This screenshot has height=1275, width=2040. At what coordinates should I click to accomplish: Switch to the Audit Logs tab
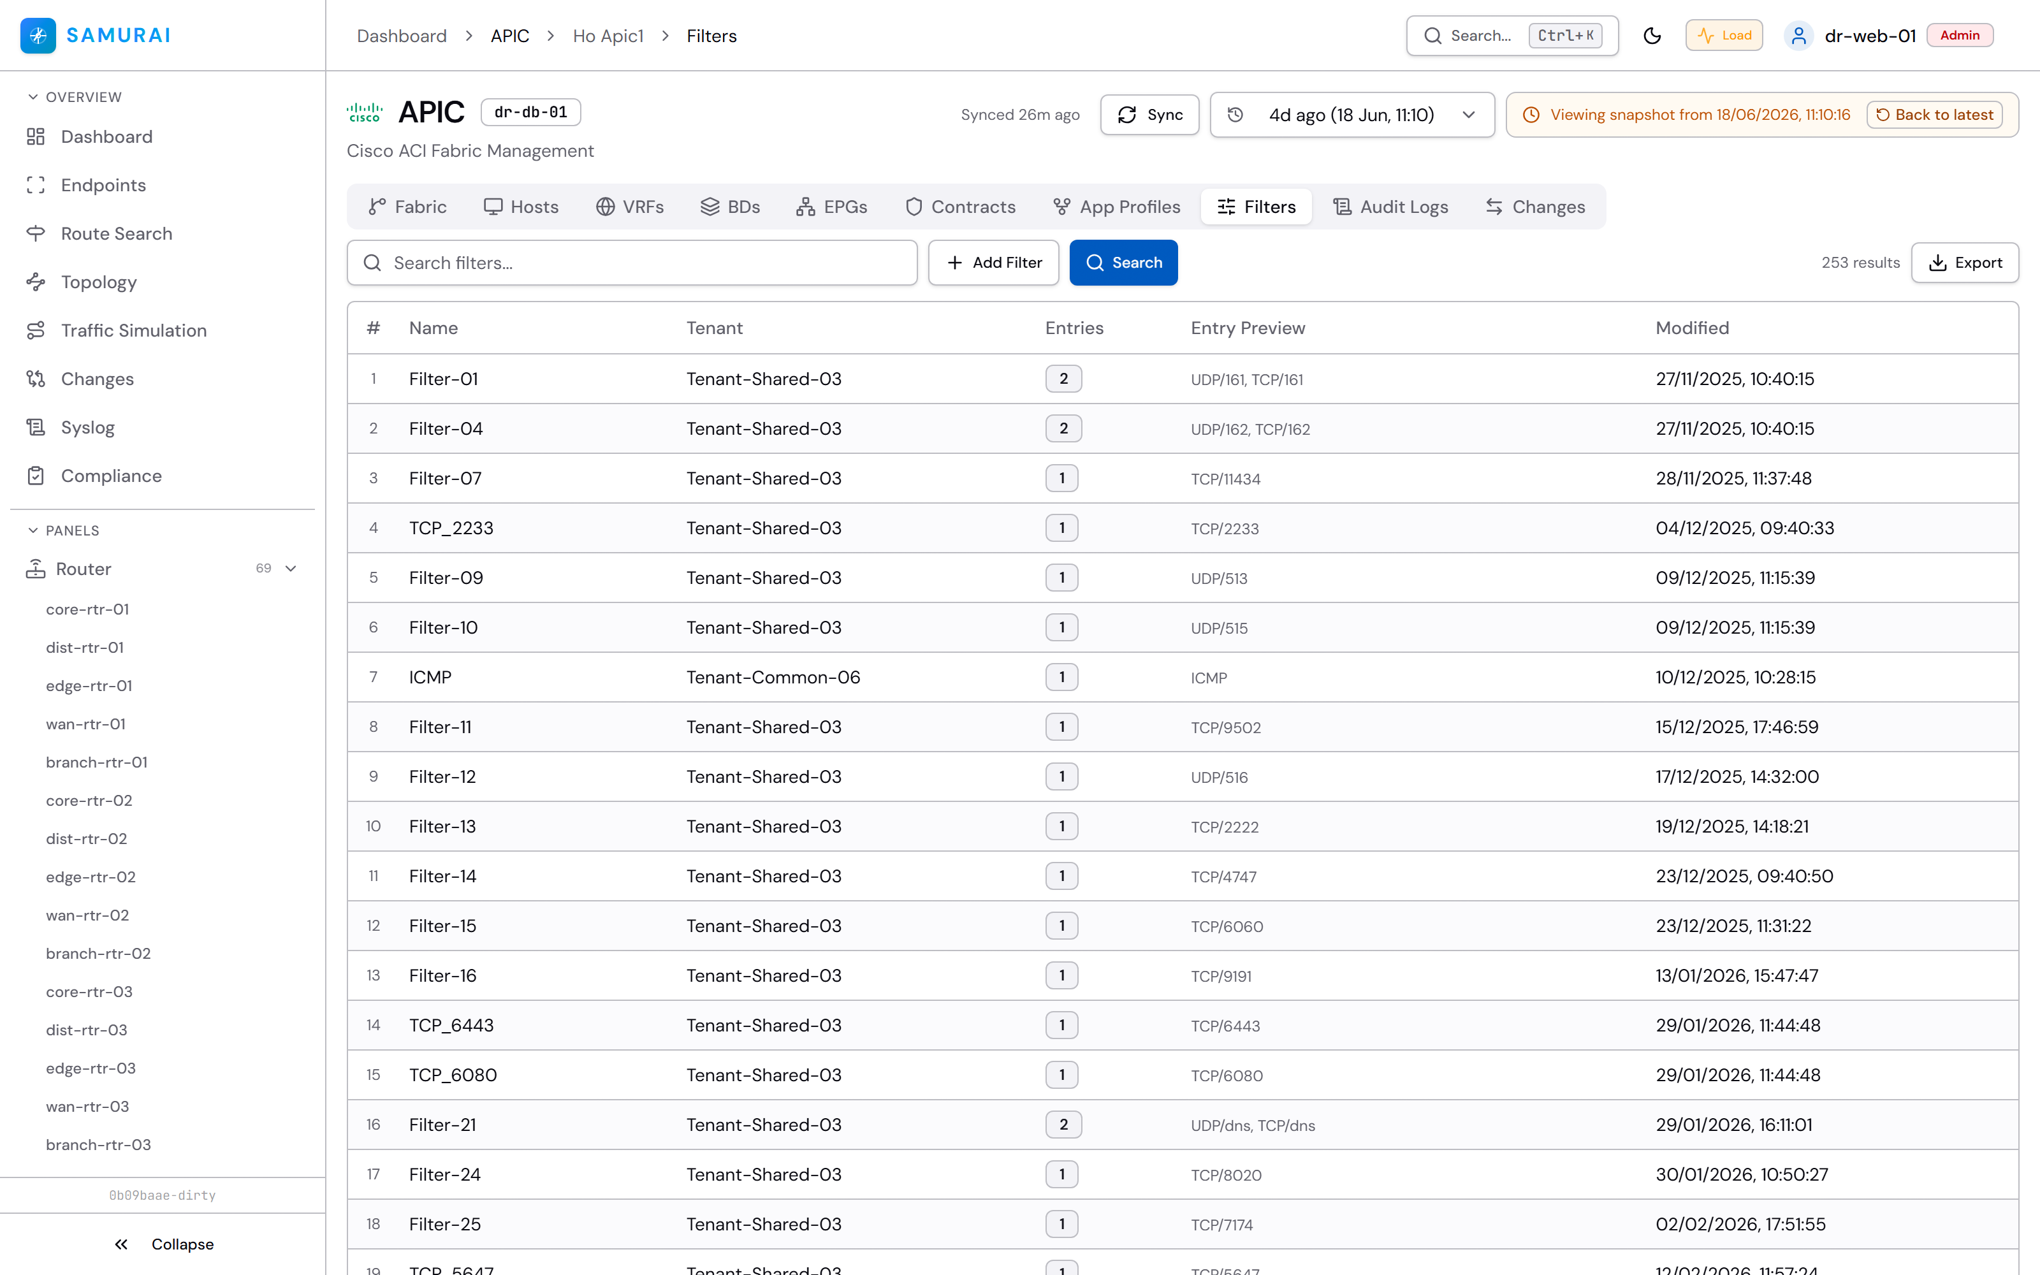pos(1390,207)
